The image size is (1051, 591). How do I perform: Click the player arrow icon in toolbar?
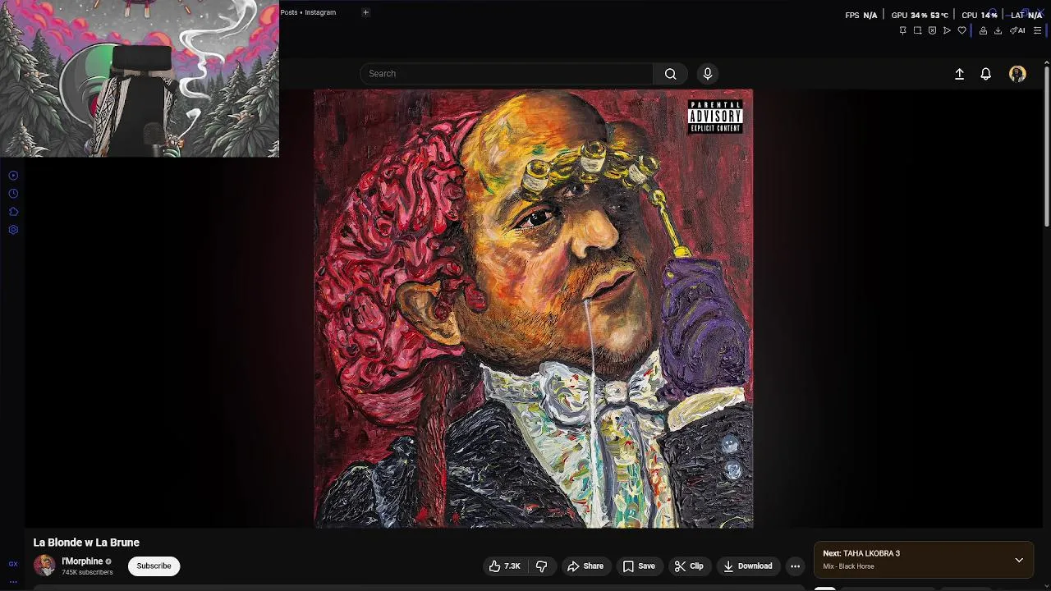click(x=947, y=30)
